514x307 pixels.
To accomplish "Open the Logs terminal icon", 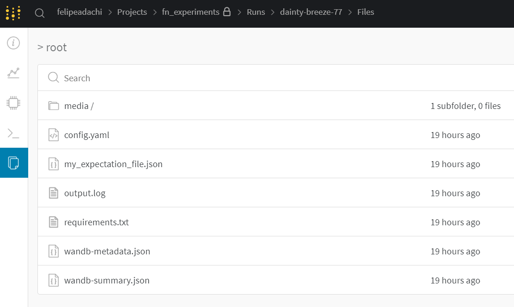I will [13, 134].
